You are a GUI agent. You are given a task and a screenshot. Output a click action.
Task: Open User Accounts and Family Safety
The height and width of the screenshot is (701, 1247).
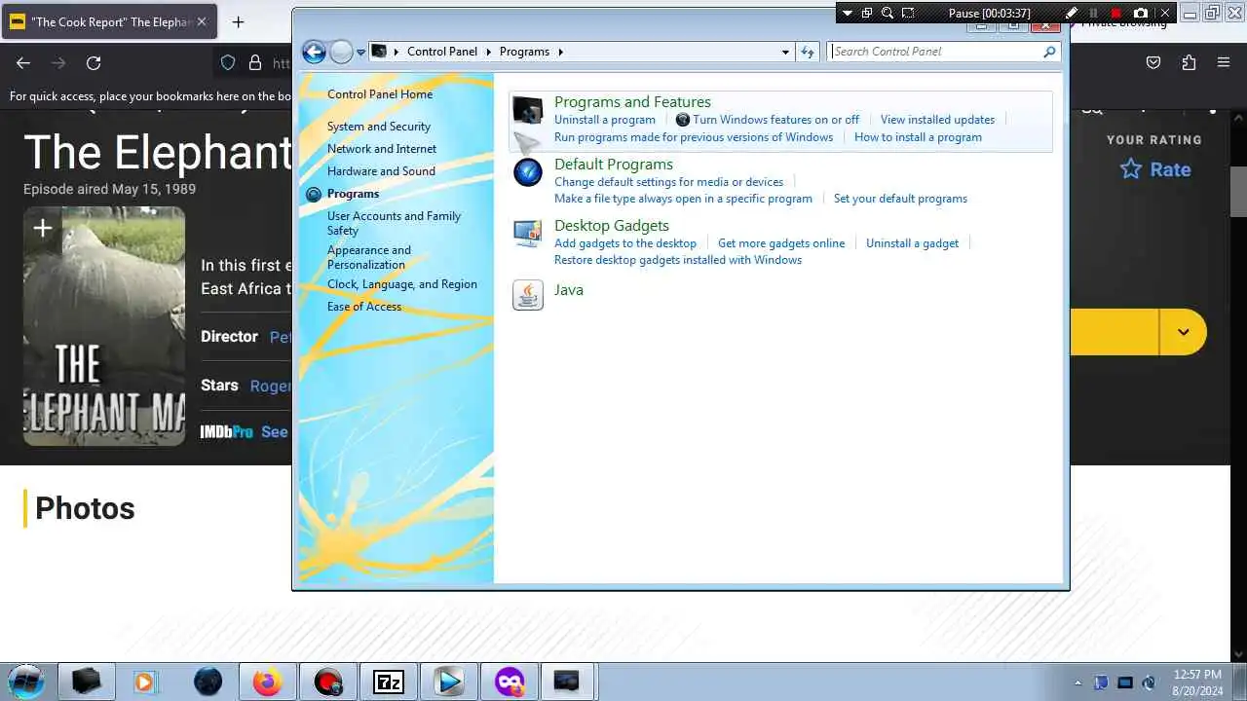tap(394, 223)
